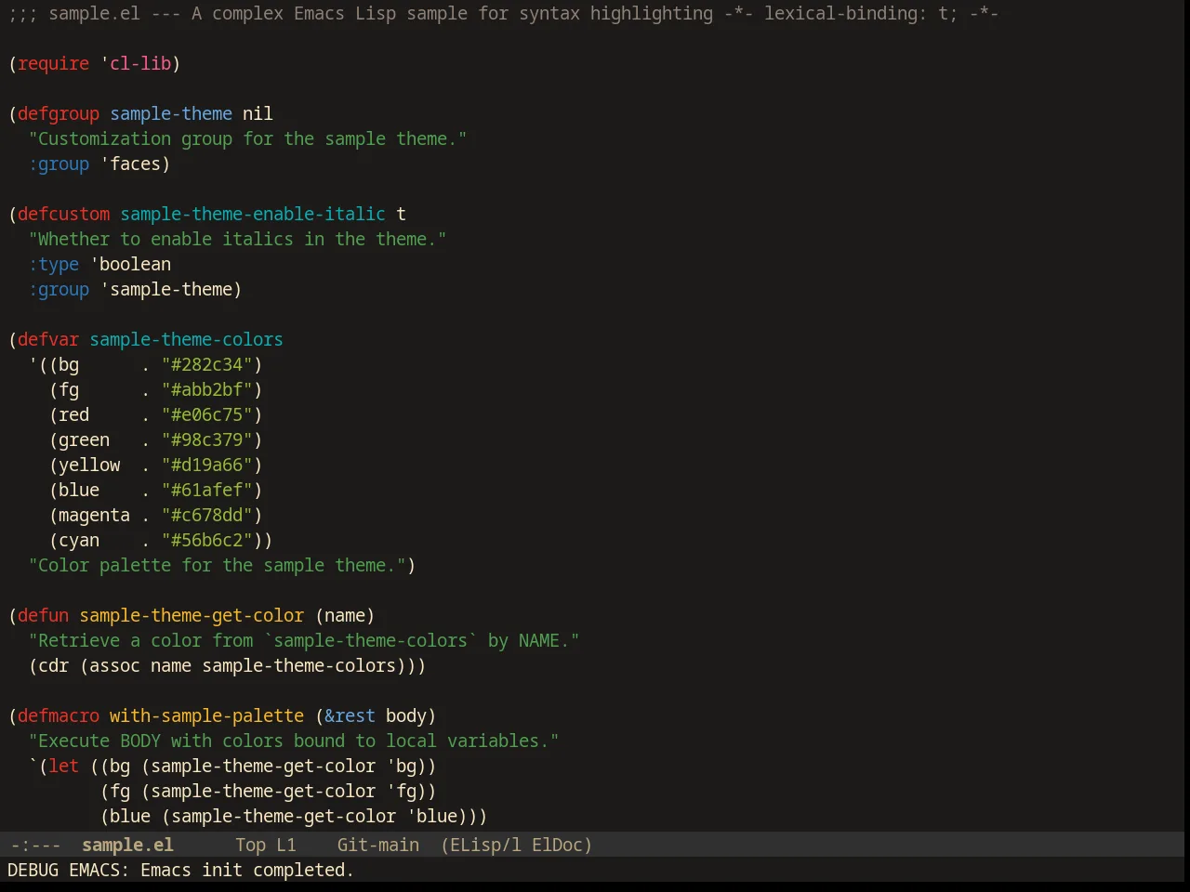Click the yellow key in the color alist

pyautogui.click(x=89, y=465)
